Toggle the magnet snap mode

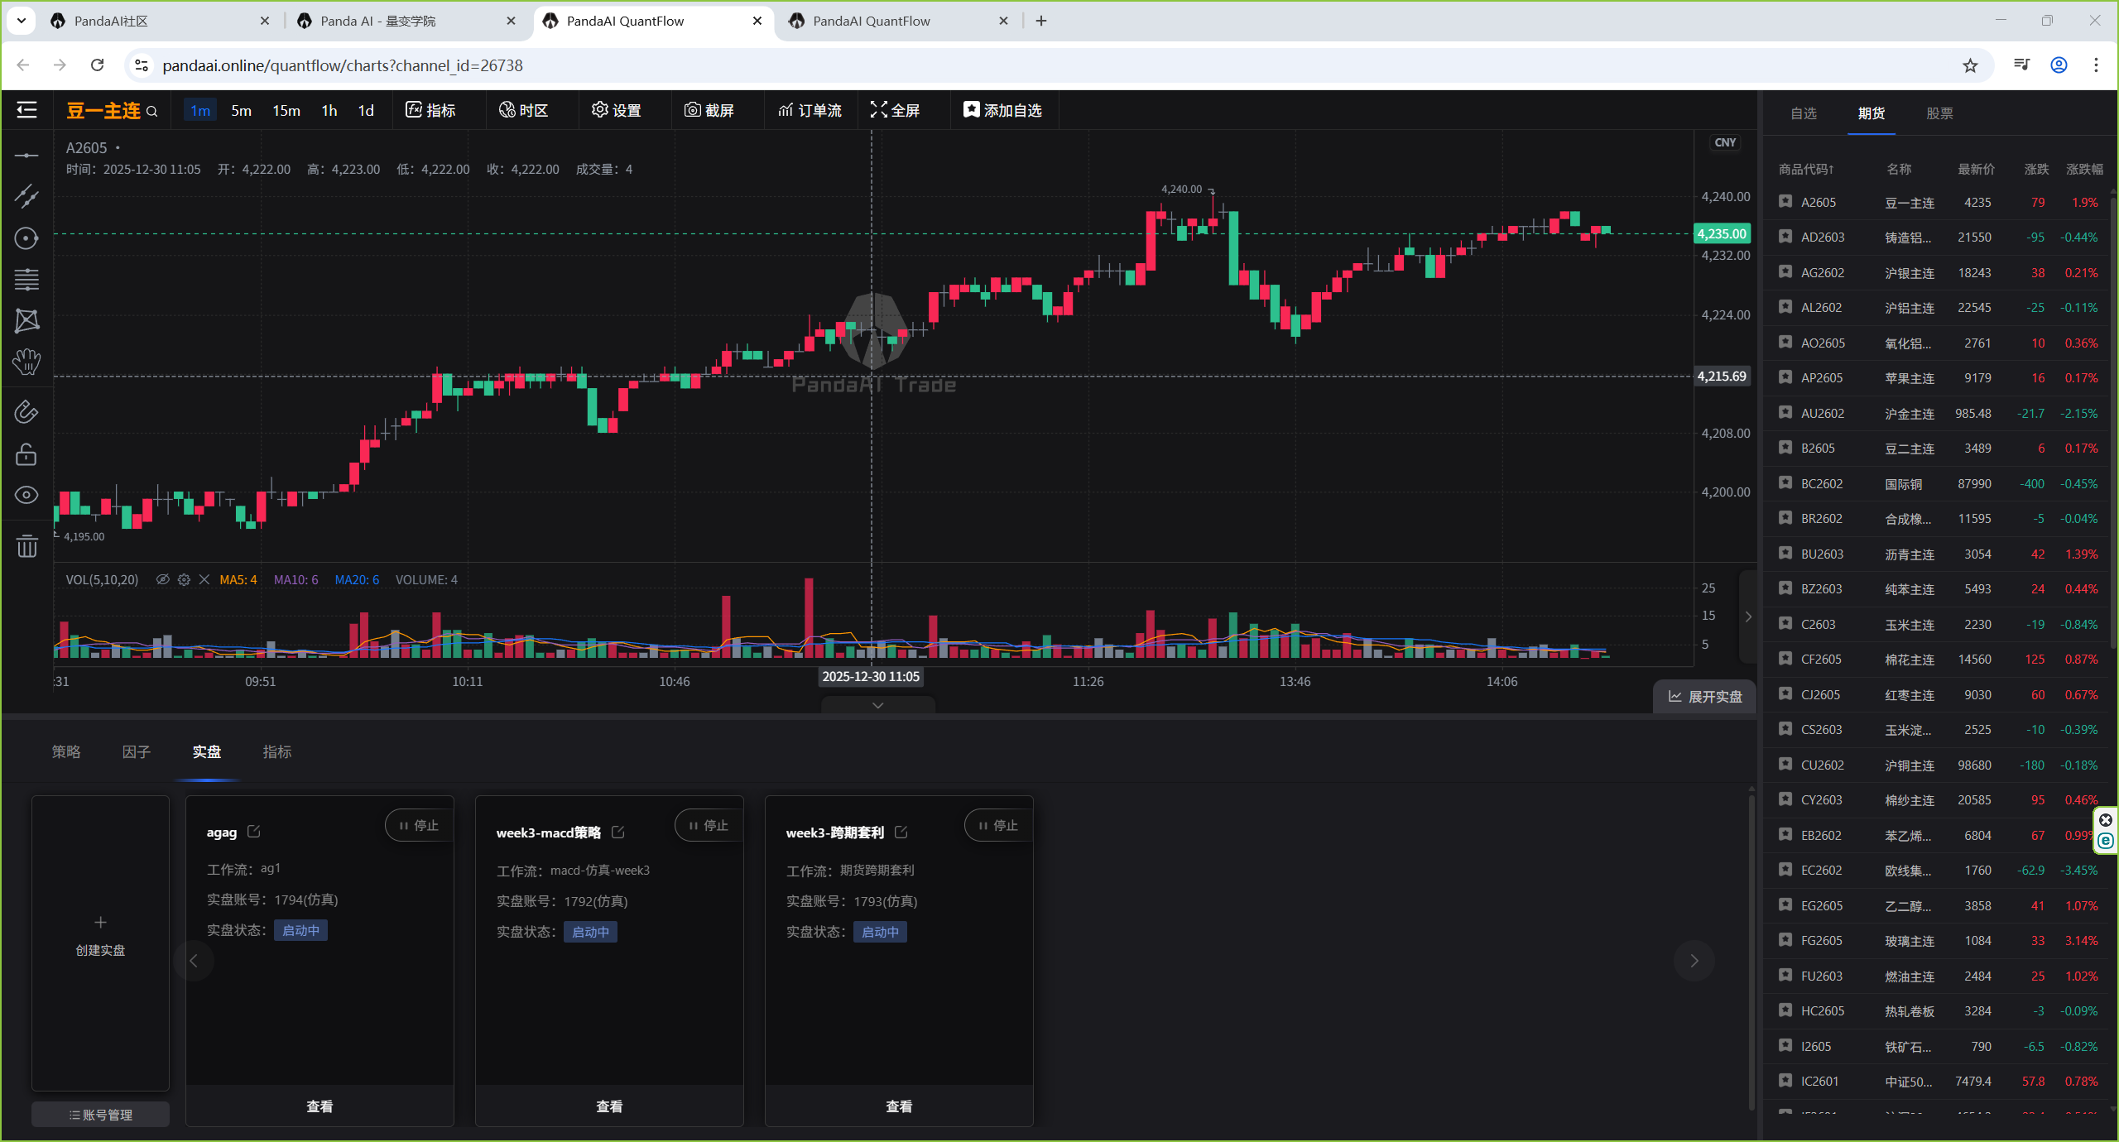pos(26,412)
